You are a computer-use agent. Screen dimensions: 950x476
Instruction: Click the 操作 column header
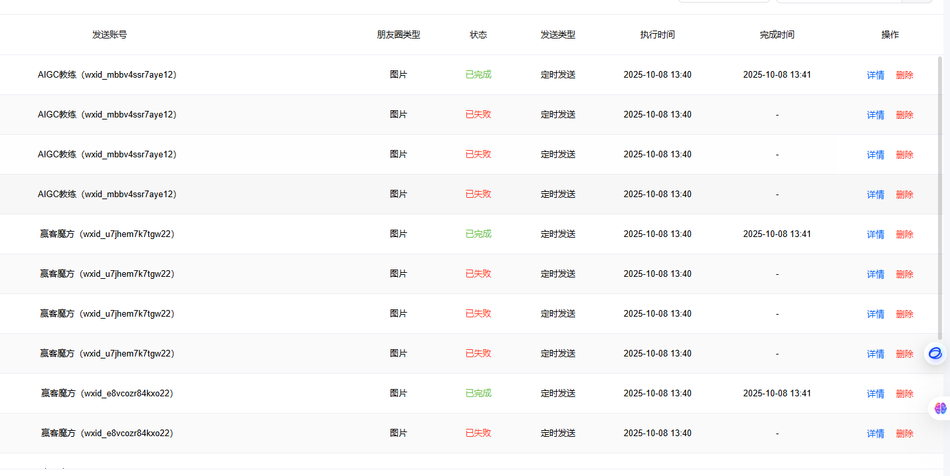coord(890,35)
